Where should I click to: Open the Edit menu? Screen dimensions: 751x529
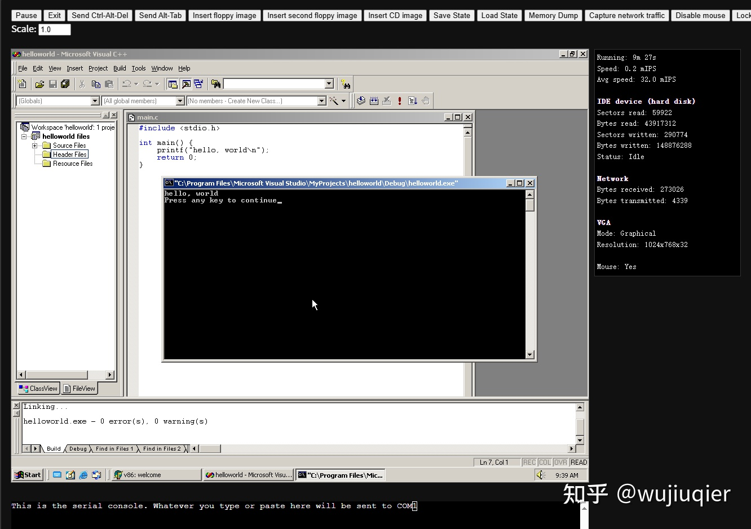38,68
